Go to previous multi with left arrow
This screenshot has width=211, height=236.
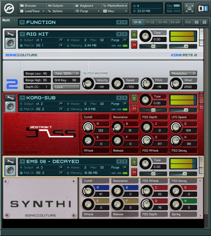tap(119, 22)
